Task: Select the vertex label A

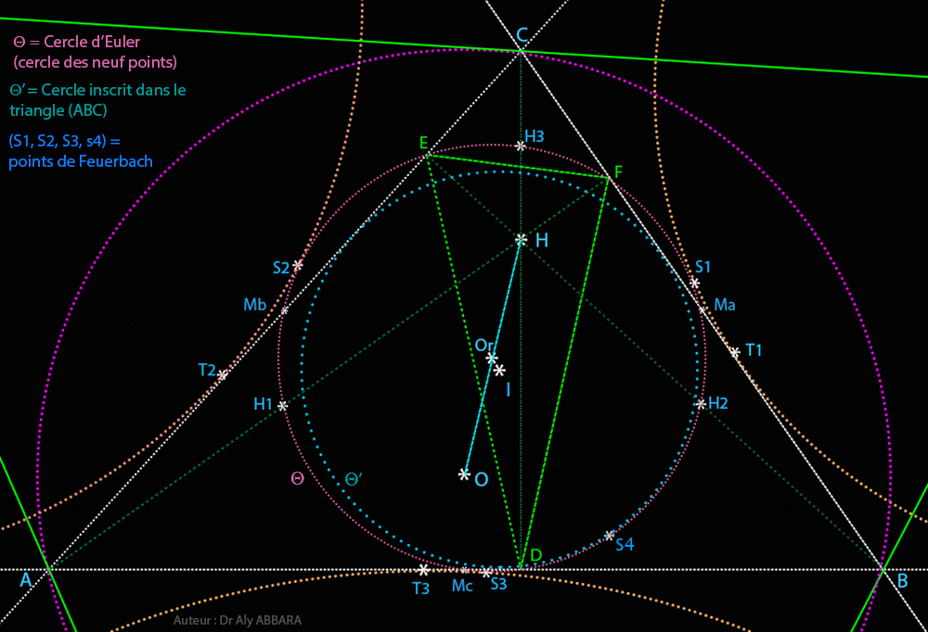Action: pos(26,580)
